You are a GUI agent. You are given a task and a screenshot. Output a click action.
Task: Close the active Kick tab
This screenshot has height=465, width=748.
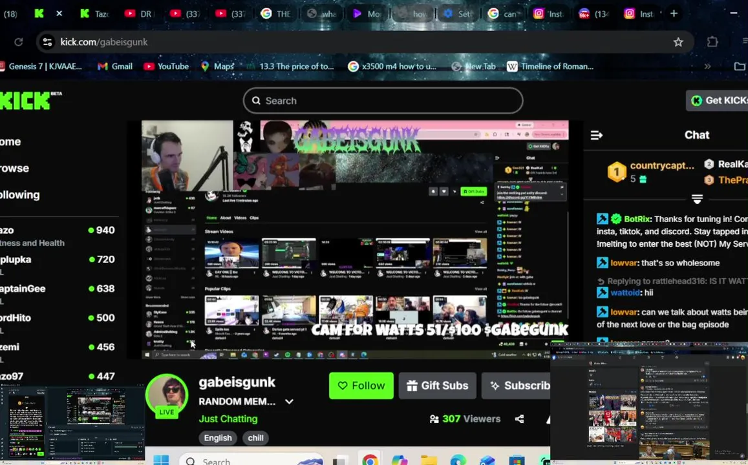pyautogui.click(x=59, y=14)
